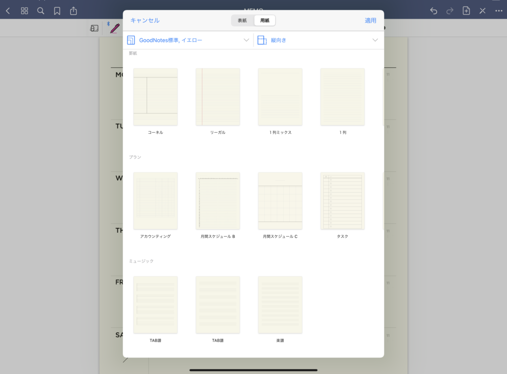Choose the リーガル paper template

(x=218, y=97)
